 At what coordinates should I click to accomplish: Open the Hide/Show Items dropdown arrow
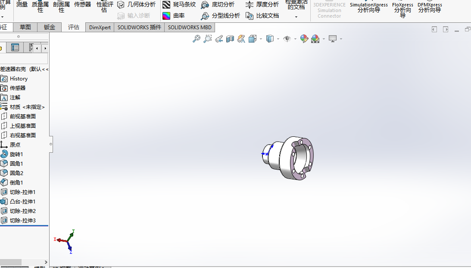coord(295,39)
